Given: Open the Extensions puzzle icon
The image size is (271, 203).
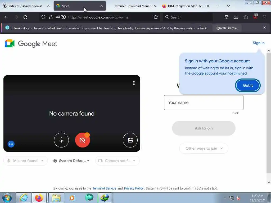Looking at the screenshot, I should tap(246, 17).
